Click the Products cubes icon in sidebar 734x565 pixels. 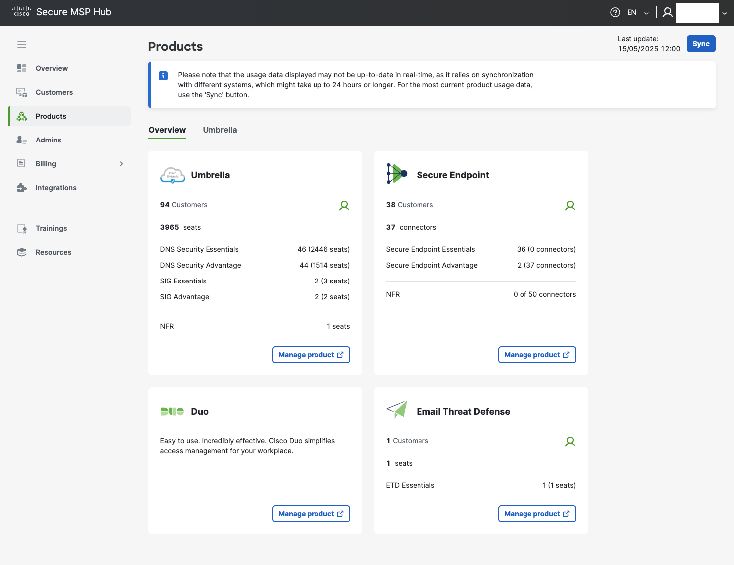coord(22,116)
